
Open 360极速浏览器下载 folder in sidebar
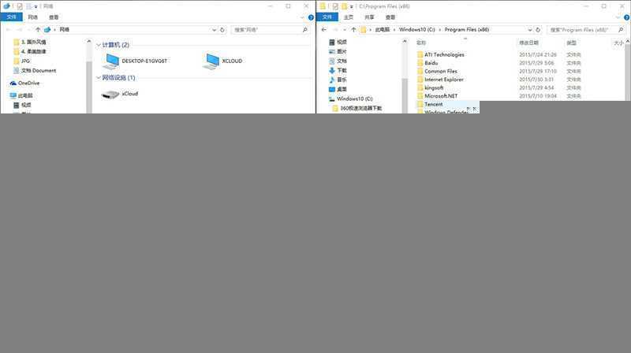coord(357,108)
